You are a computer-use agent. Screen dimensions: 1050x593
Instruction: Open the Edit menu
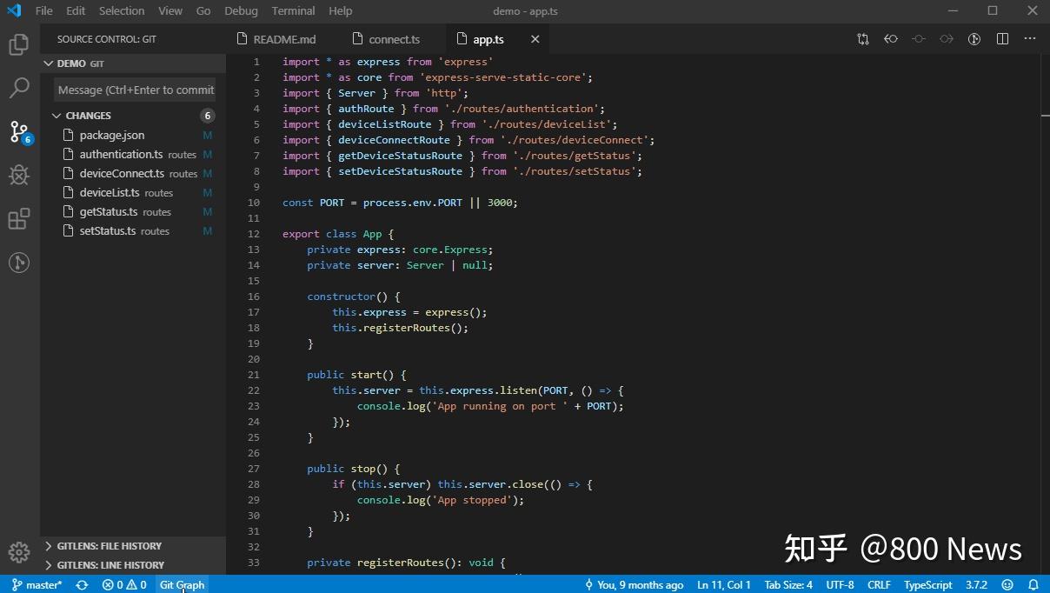coord(76,10)
